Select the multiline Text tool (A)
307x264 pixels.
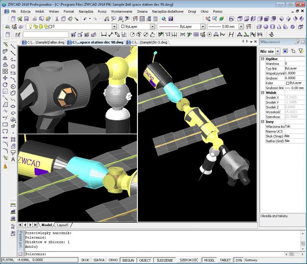pos(13,159)
